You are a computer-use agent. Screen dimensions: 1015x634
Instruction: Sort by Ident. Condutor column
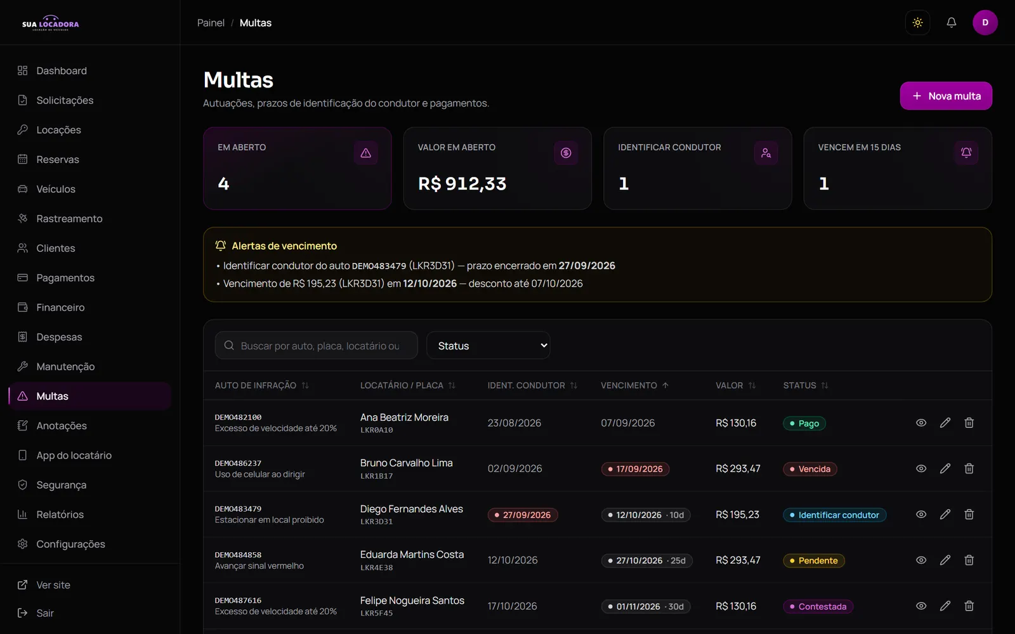coord(532,385)
